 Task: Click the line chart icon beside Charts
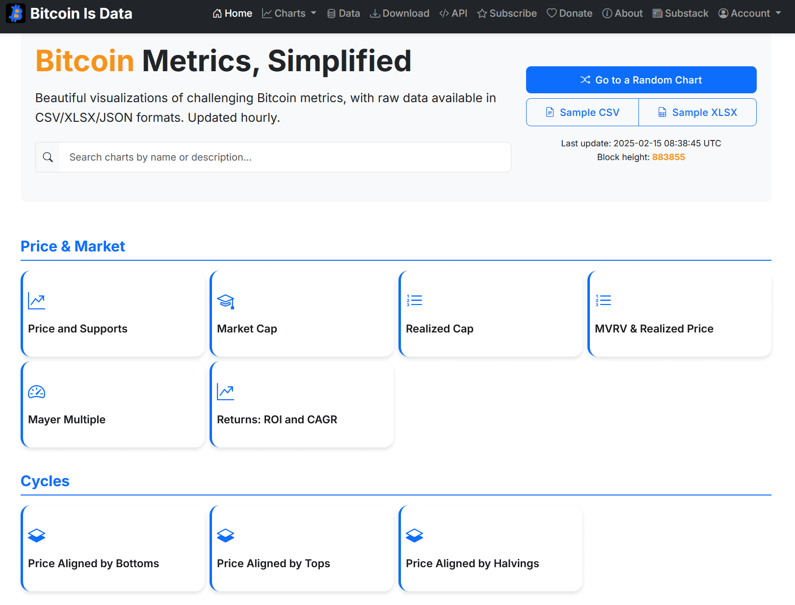click(267, 13)
